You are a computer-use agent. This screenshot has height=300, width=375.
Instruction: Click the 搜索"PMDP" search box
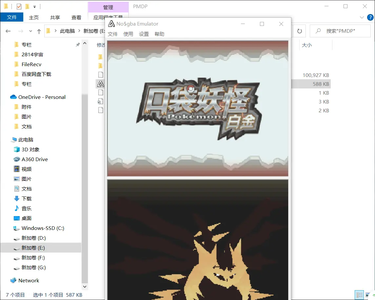pyautogui.click(x=340, y=31)
